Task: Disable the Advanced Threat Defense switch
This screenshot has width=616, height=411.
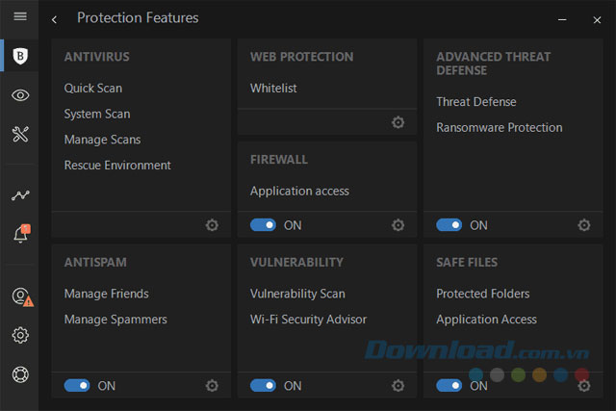Action: pos(449,225)
